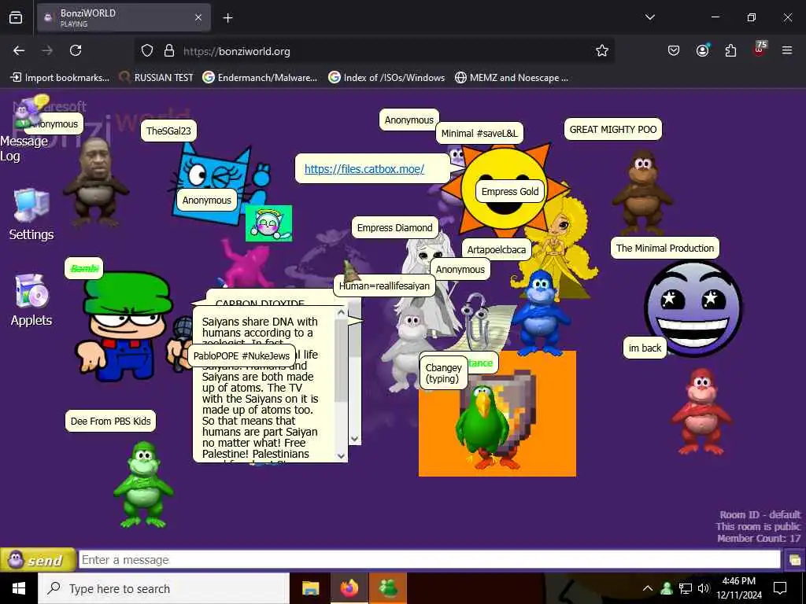Click the purple grinning smiley face character
Screen dimensions: 806x604
693,308
